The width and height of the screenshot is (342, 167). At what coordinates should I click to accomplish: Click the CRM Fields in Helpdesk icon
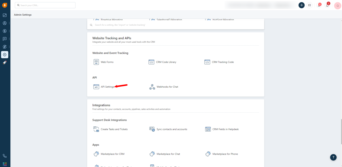208,129
